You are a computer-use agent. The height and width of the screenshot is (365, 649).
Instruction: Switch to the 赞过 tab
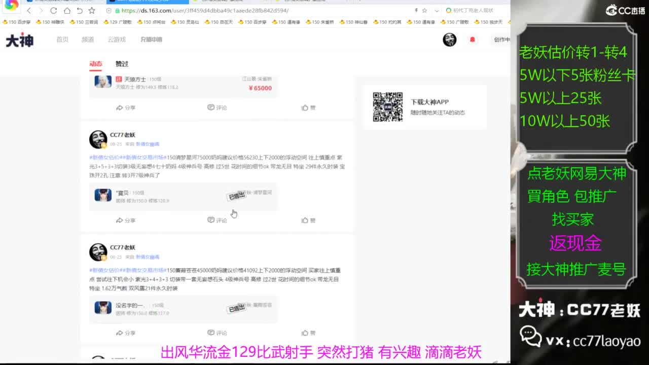pos(122,64)
